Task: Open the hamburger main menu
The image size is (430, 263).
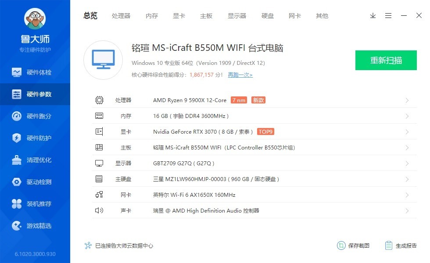Action: click(388, 16)
